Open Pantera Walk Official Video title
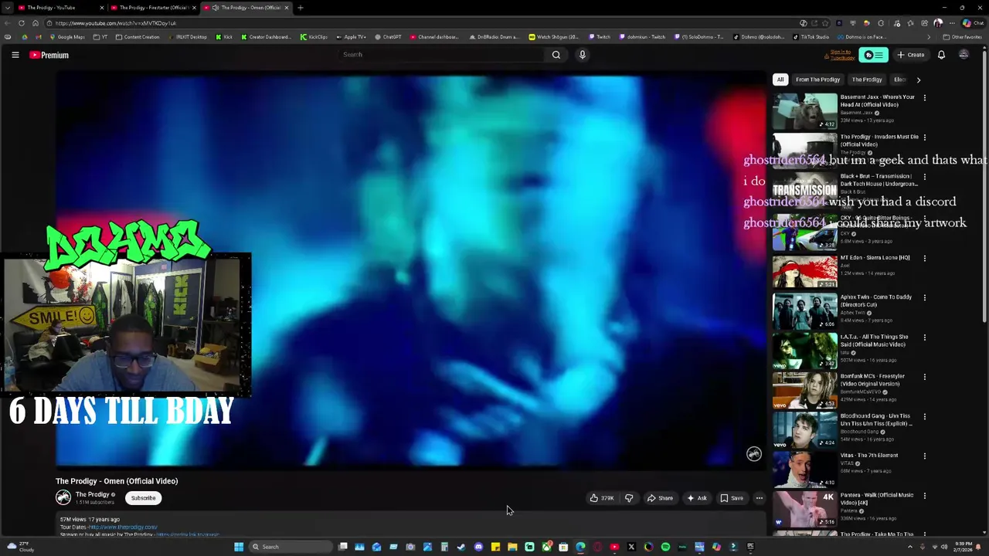This screenshot has width=989, height=556. [876, 499]
